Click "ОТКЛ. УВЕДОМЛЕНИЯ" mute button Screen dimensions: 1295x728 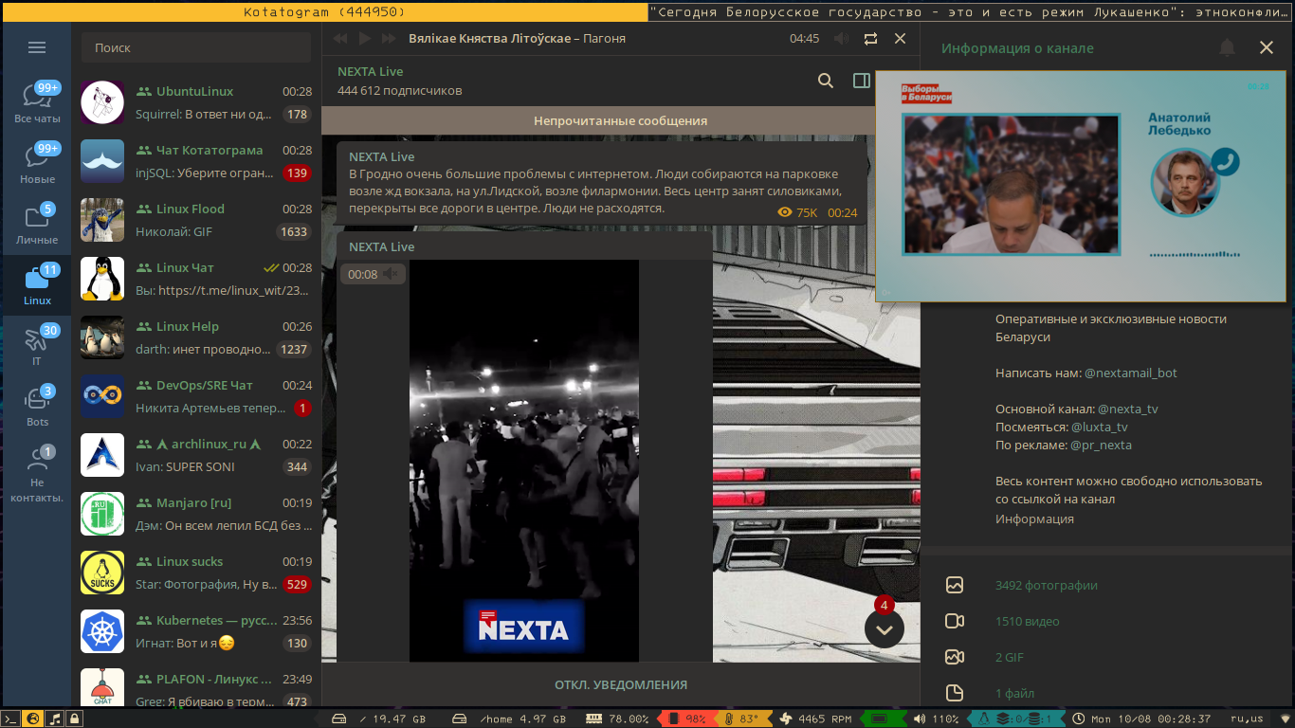(x=621, y=684)
